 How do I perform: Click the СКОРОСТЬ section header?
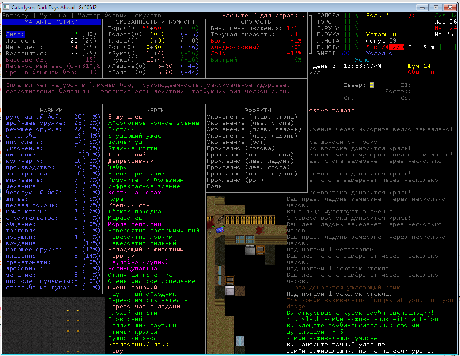(x=256, y=22)
